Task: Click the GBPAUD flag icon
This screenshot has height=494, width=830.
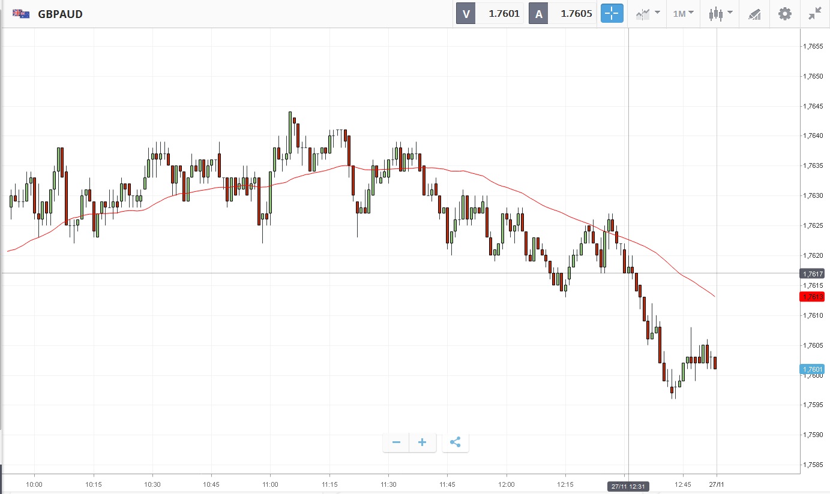Action: tap(21, 14)
